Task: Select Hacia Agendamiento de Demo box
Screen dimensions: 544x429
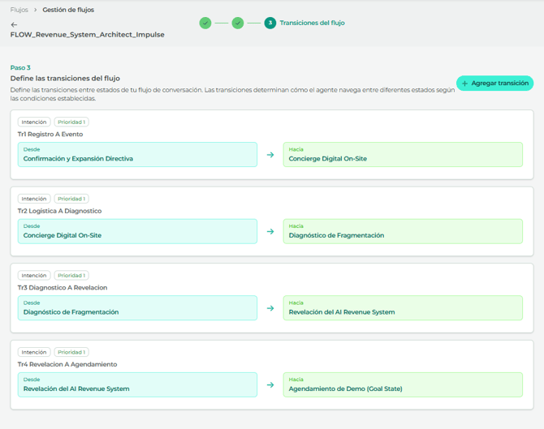Action: click(403, 384)
